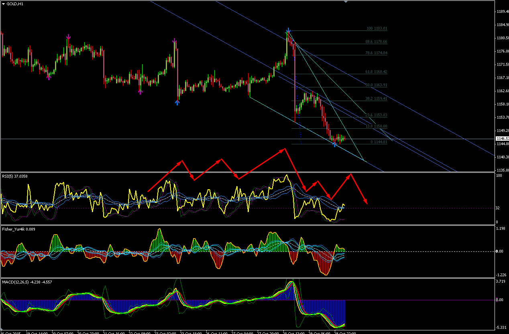Click the magenta up arrow at the first swing low

49,77
